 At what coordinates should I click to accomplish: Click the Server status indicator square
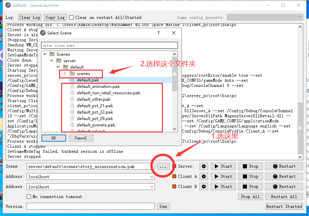click(x=174, y=166)
